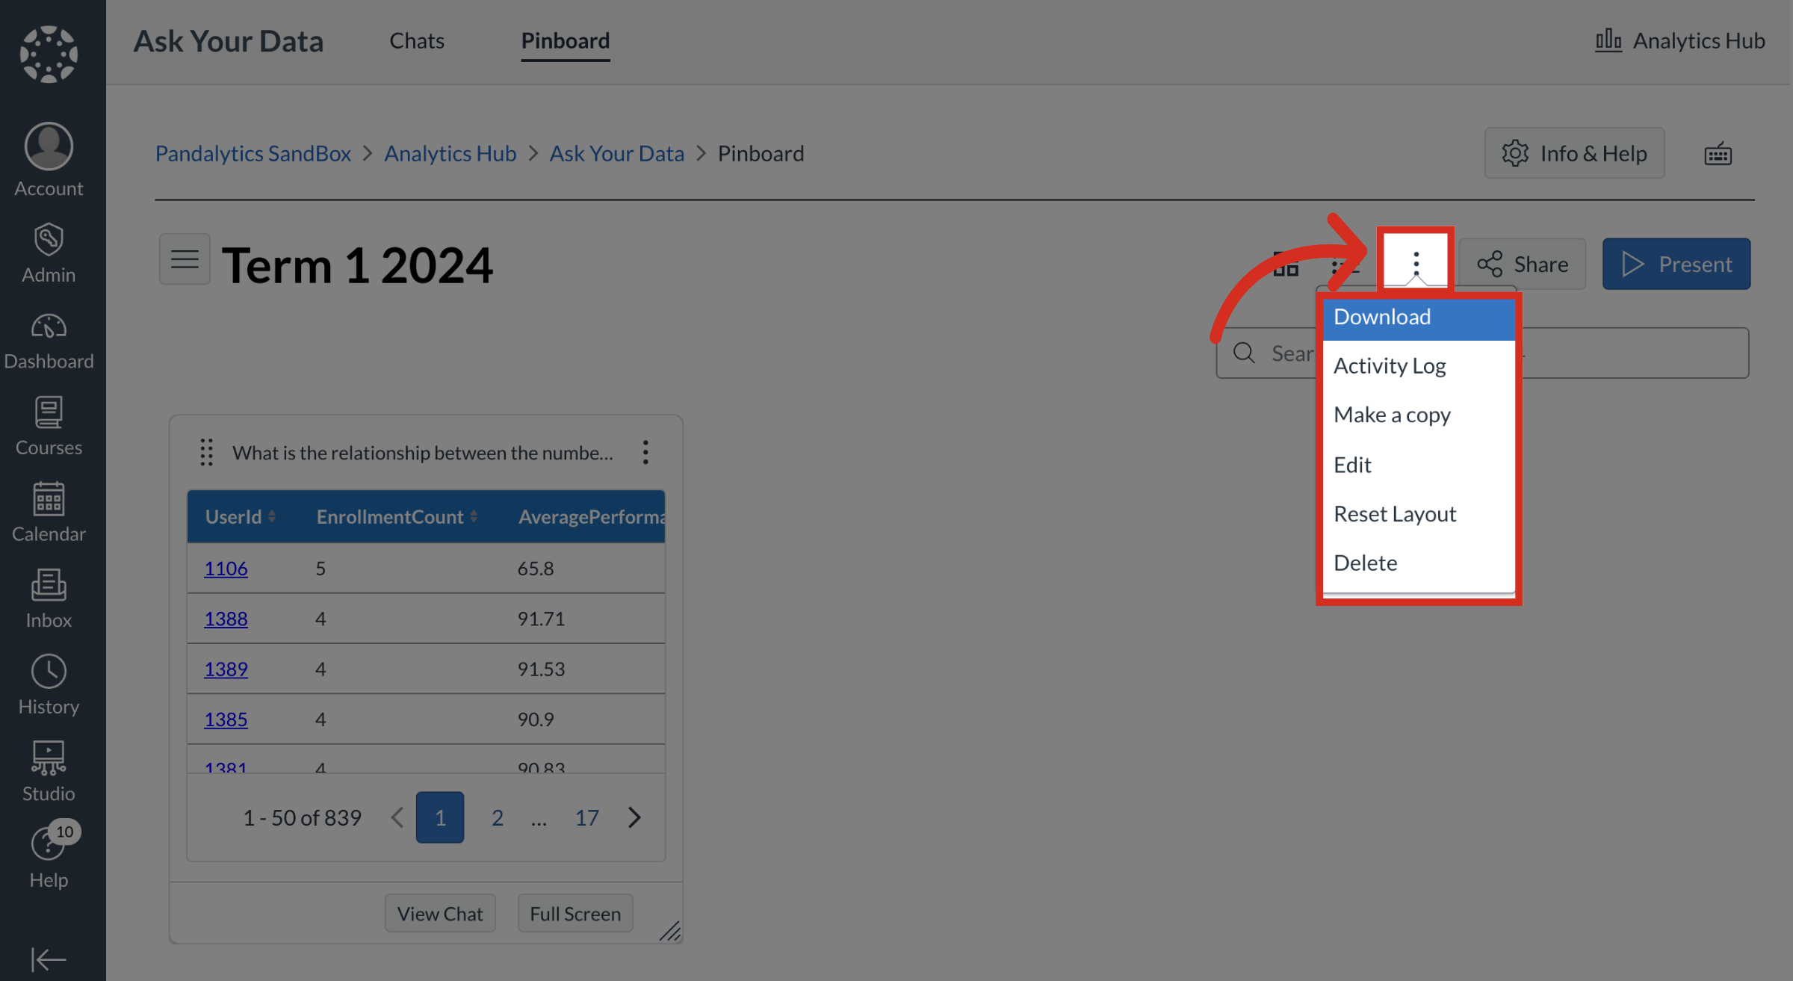Open the Dashboard speedometer icon

point(49,327)
